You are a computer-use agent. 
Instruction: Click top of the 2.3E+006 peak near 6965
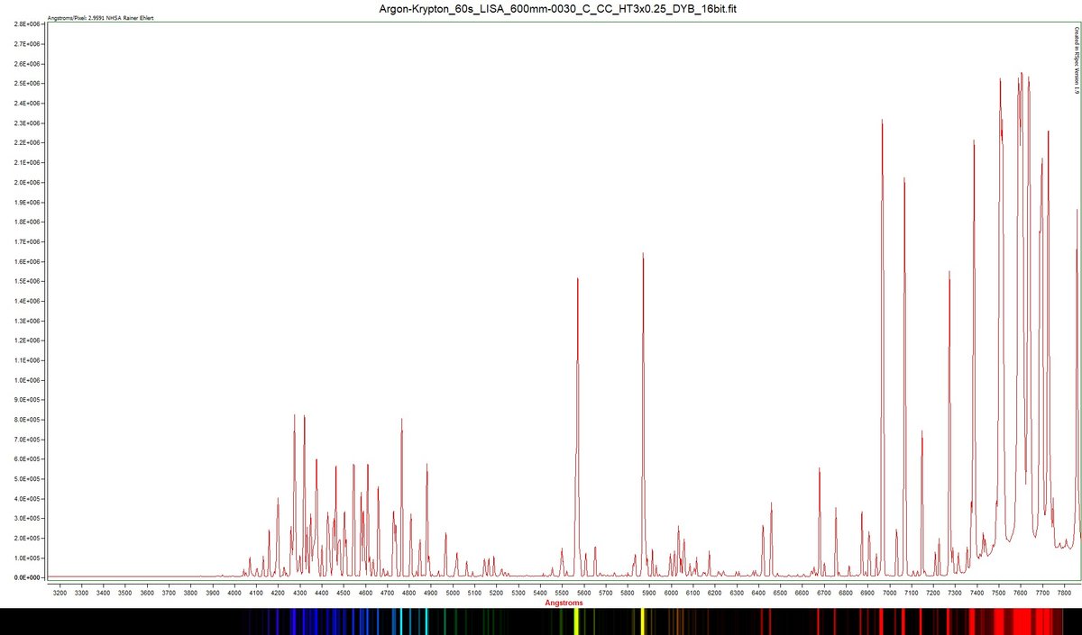(x=882, y=121)
